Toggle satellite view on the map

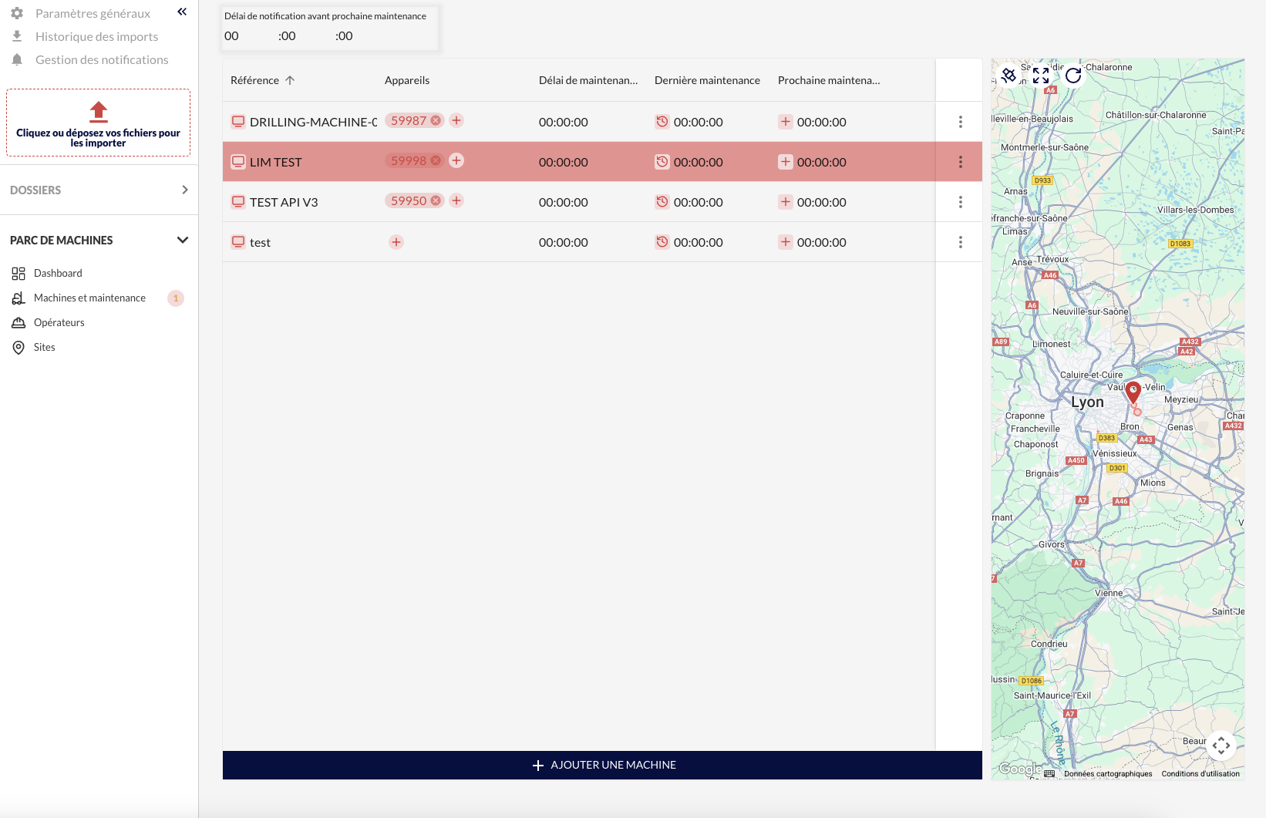pyautogui.click(x=1008, y=75)
